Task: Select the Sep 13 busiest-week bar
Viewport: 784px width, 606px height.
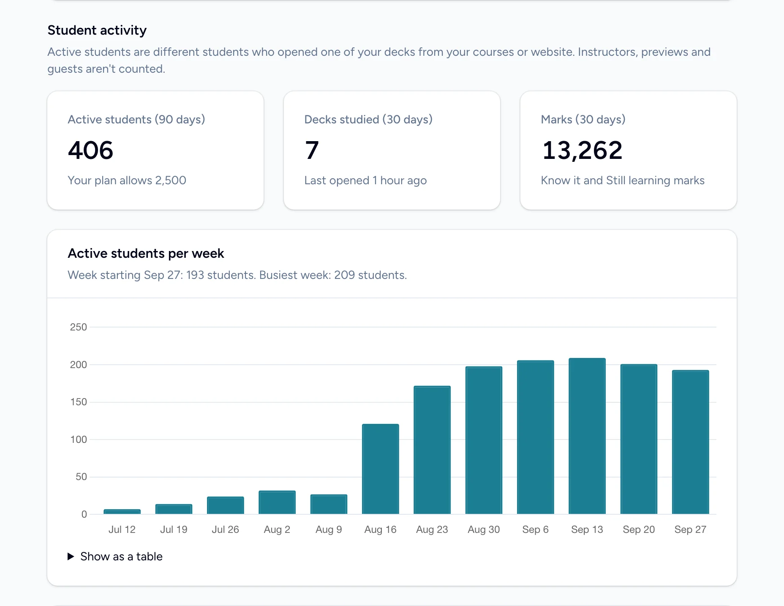Action: pyautogui.click(x=587, y=436)
